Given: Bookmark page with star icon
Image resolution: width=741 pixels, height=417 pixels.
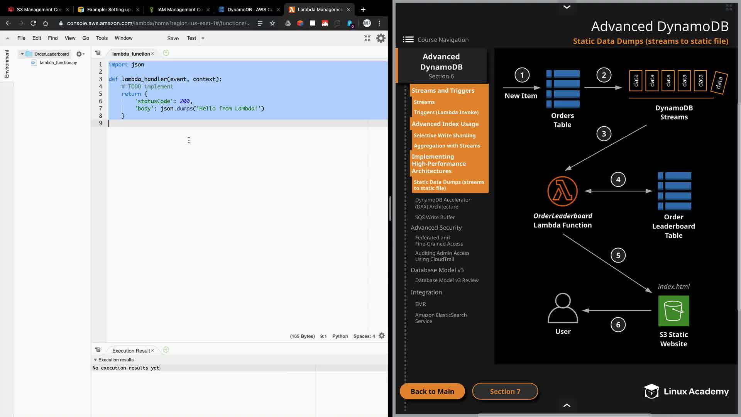Looking at the screenshot, I should pyautogui.click(x=272, y=23).
